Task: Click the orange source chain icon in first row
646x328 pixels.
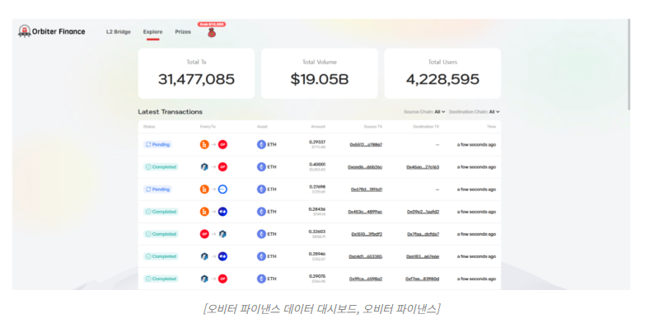Action: 204,145
